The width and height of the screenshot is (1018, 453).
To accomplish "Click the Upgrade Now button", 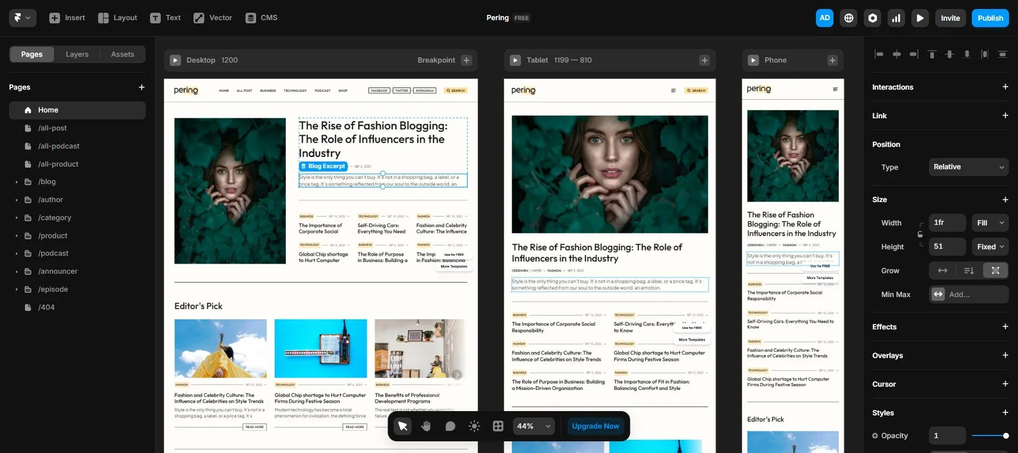I will pyautogui.click(x=595, y=426).
